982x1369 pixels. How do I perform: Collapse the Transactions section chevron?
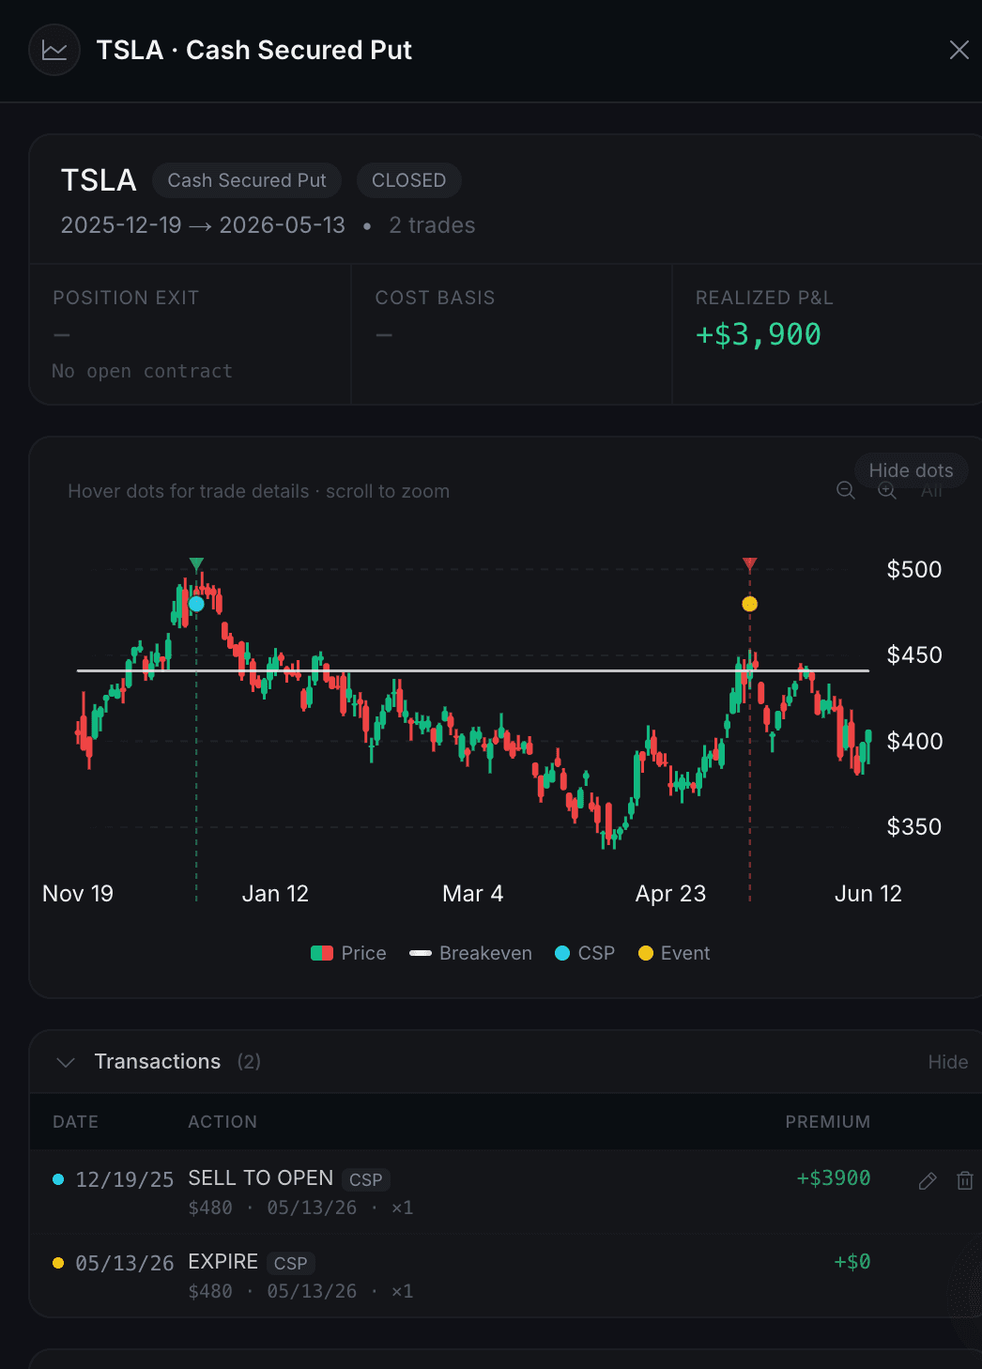click(66, 1062)
